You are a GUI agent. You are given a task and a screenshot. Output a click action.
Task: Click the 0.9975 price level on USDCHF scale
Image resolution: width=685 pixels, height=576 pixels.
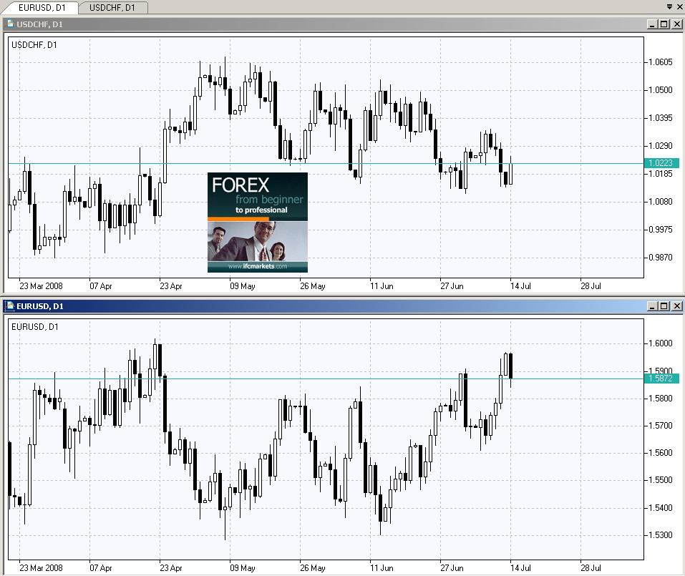tap(661, 230)
